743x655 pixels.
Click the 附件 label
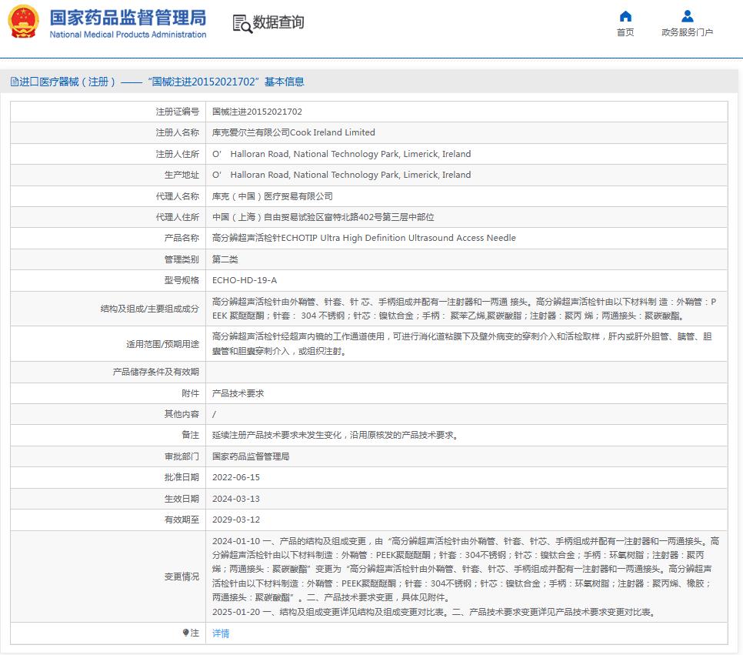click(x=190, y=393)
